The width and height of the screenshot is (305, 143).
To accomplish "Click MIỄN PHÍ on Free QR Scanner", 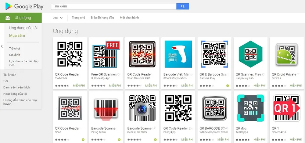I will click(115, 86).
